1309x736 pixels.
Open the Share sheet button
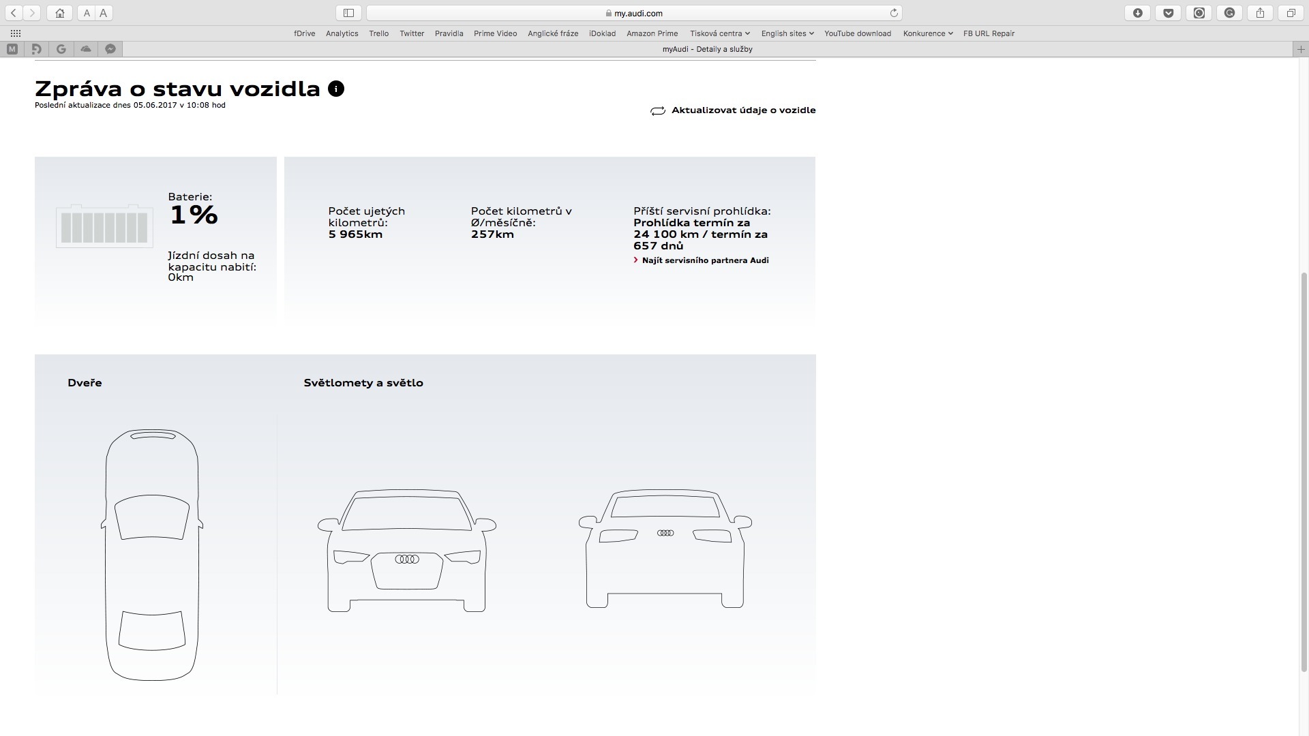[1260, 13]
